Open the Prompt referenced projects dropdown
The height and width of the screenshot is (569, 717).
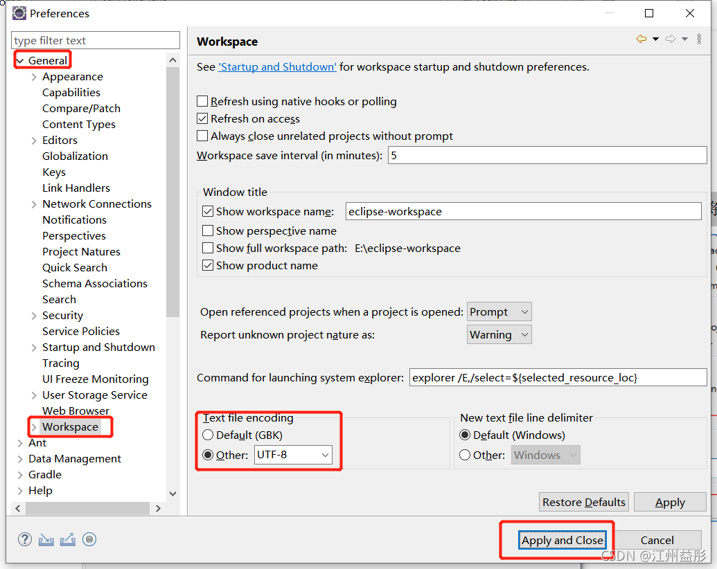tap(499, 311)
